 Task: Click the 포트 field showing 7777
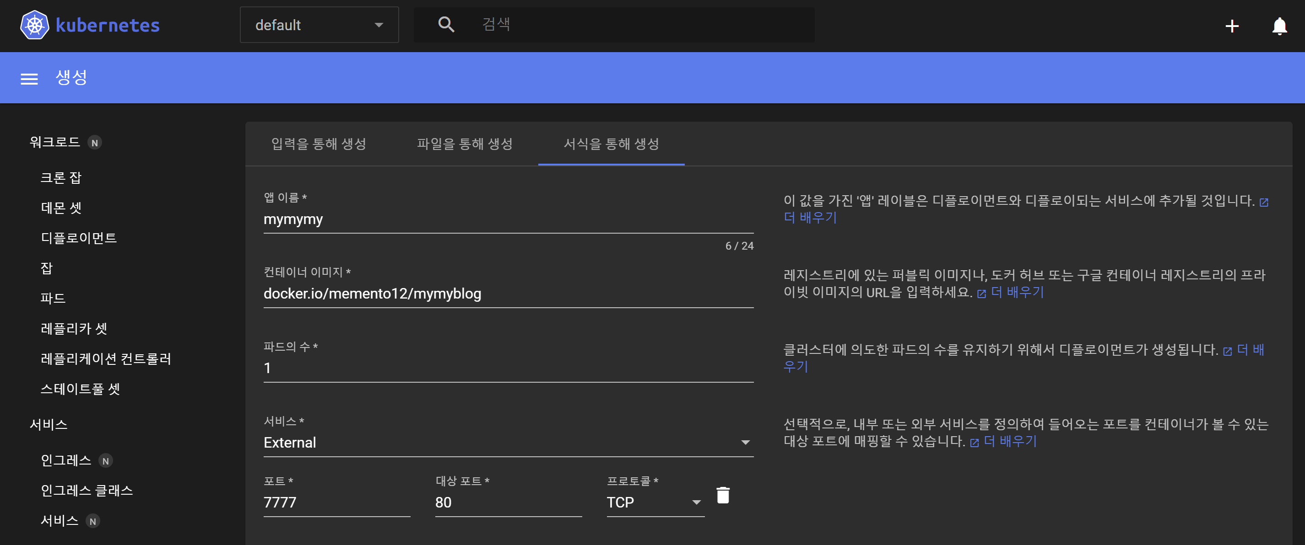(336, 502)
